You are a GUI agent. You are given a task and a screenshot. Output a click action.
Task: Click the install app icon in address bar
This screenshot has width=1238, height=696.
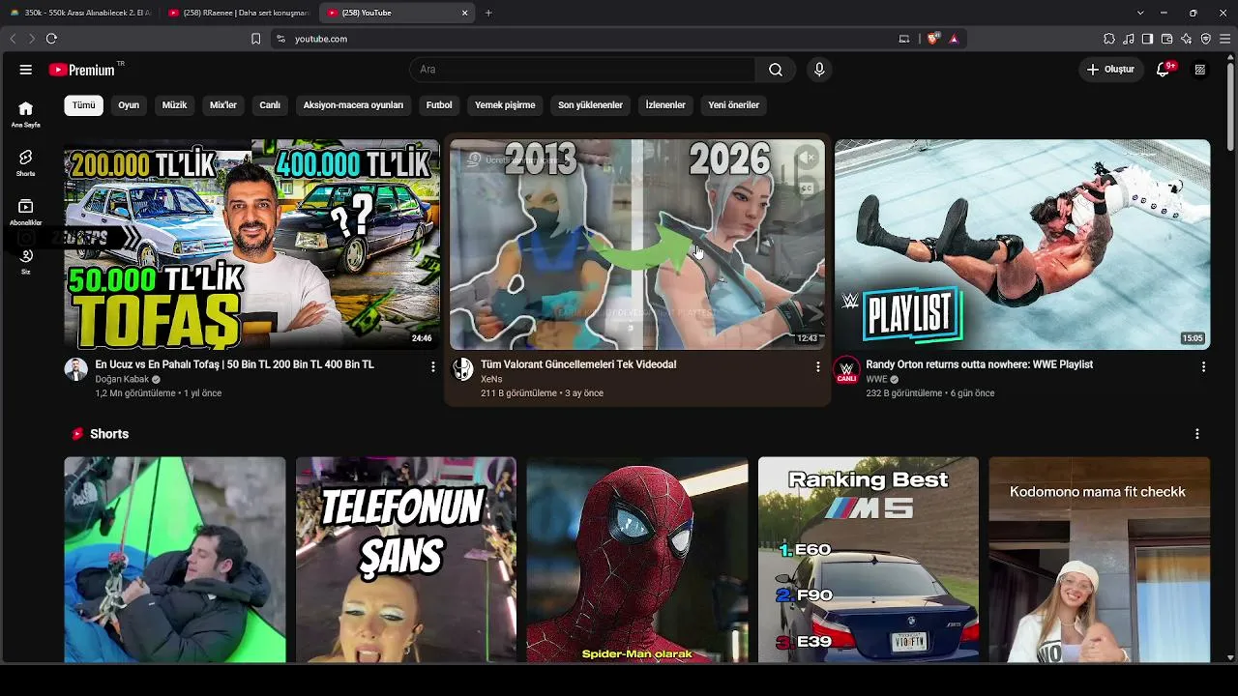coord(904,39)
